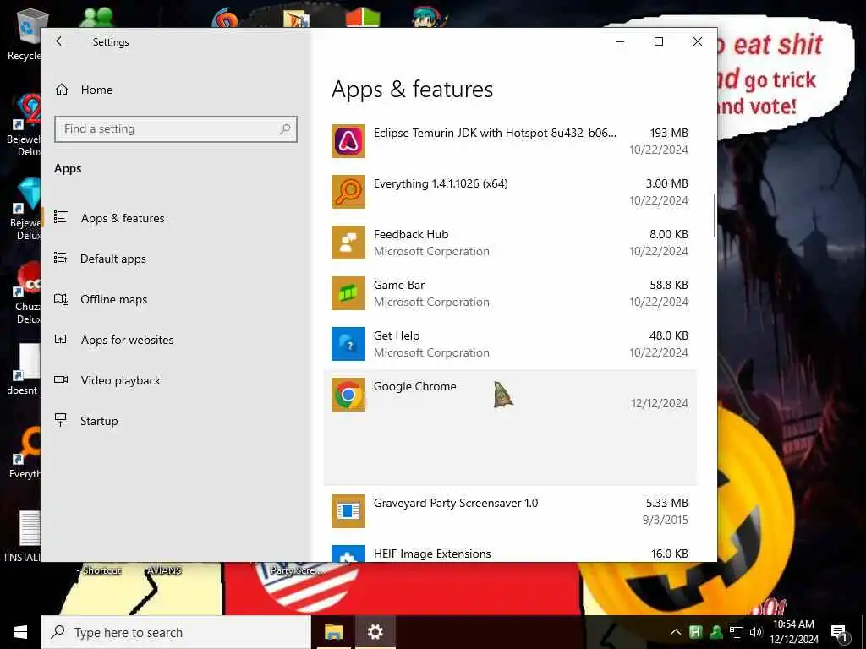The width and height of the screenshot is (866, 649).
Task: Click the green H tray icon
Action: [x=695, y=632]
